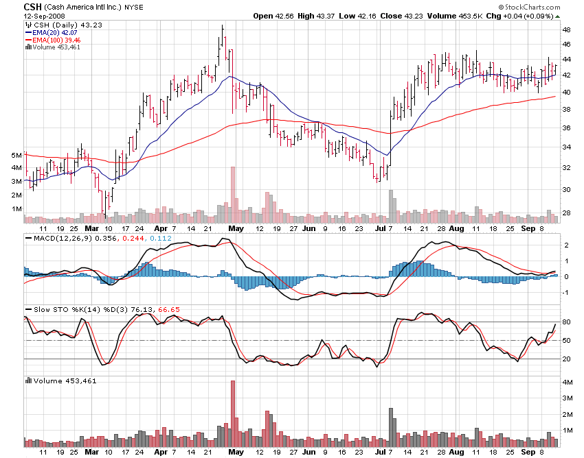This screenshot has width=584, height=458.
Task: Pick May on the price chart date axis
Action: pyautogui.click(x=236, y=228)
